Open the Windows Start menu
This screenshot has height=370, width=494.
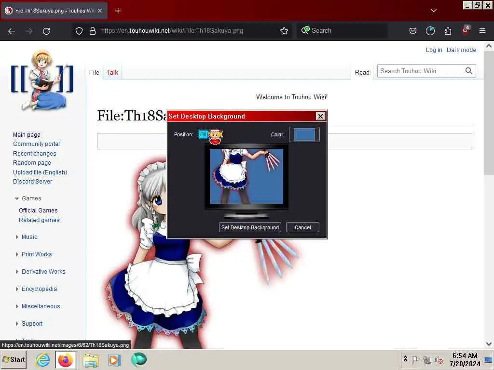pos(14,359)
